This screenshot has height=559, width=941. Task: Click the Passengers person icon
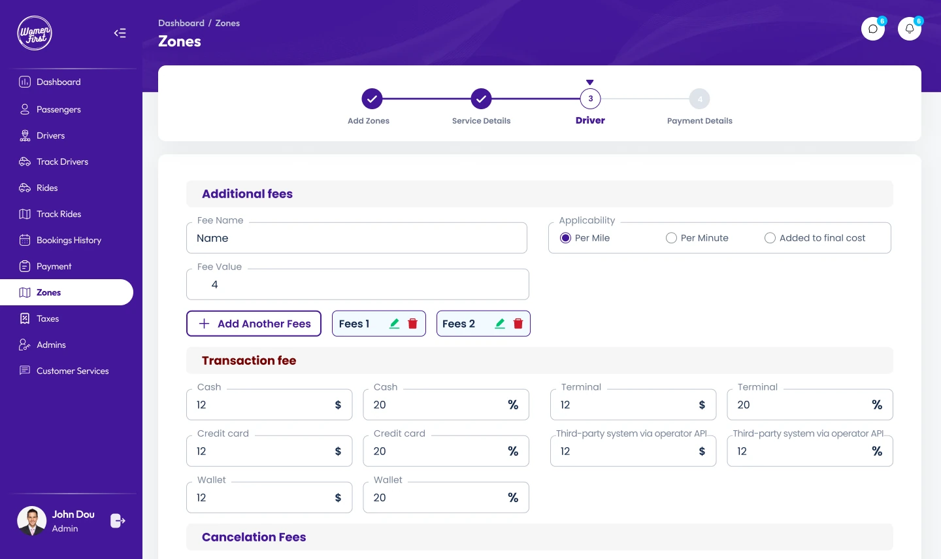[25, 109]
